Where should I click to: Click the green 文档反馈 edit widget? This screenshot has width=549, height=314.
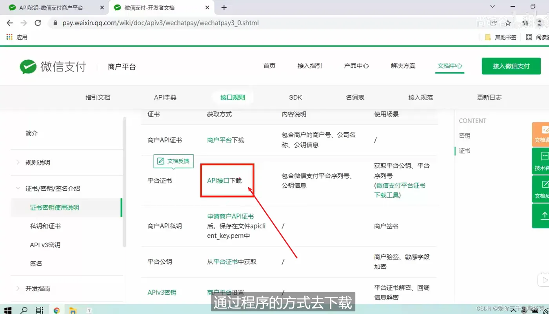pos(541,189)
